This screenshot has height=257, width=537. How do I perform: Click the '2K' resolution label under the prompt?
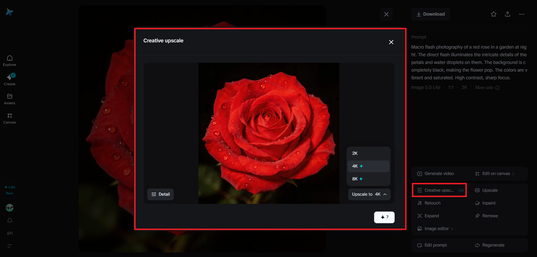(465, 87)
